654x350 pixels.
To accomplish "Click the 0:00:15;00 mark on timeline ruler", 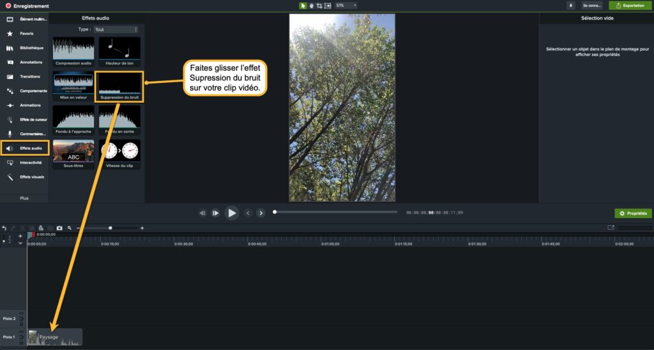I will pyautogui.click(x=110, y=244).
